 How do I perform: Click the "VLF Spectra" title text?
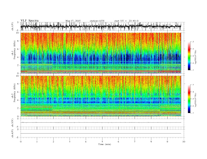30,21
